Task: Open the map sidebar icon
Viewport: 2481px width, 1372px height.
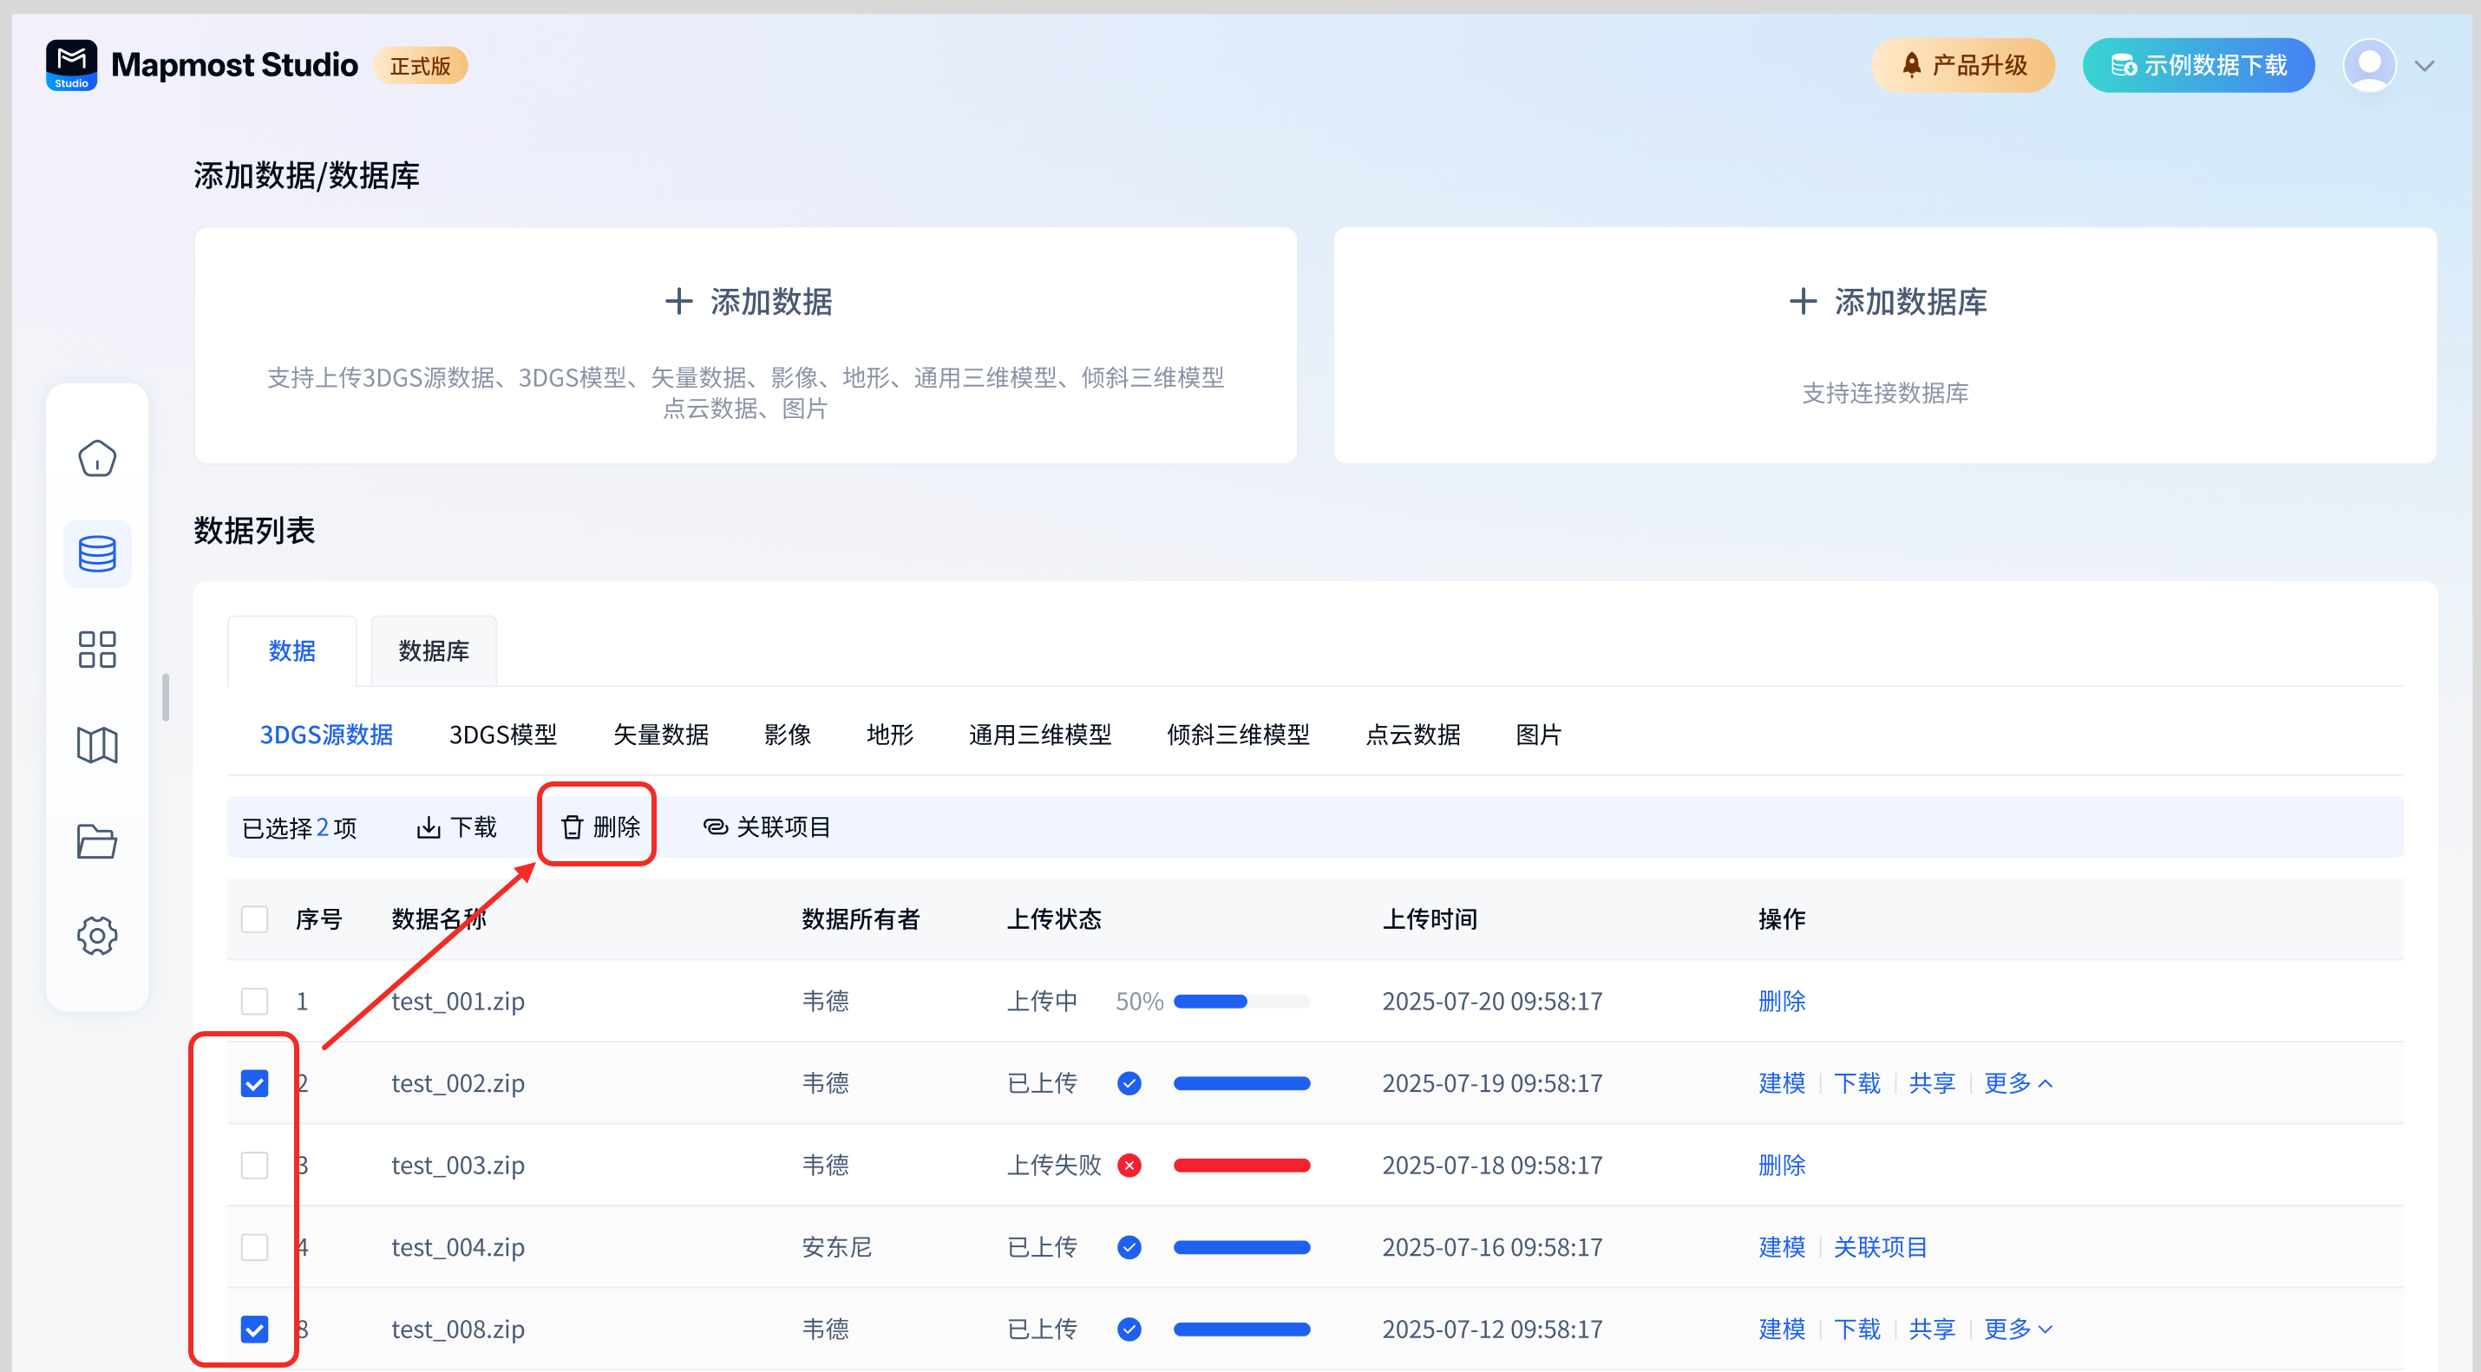Action: 97,745
